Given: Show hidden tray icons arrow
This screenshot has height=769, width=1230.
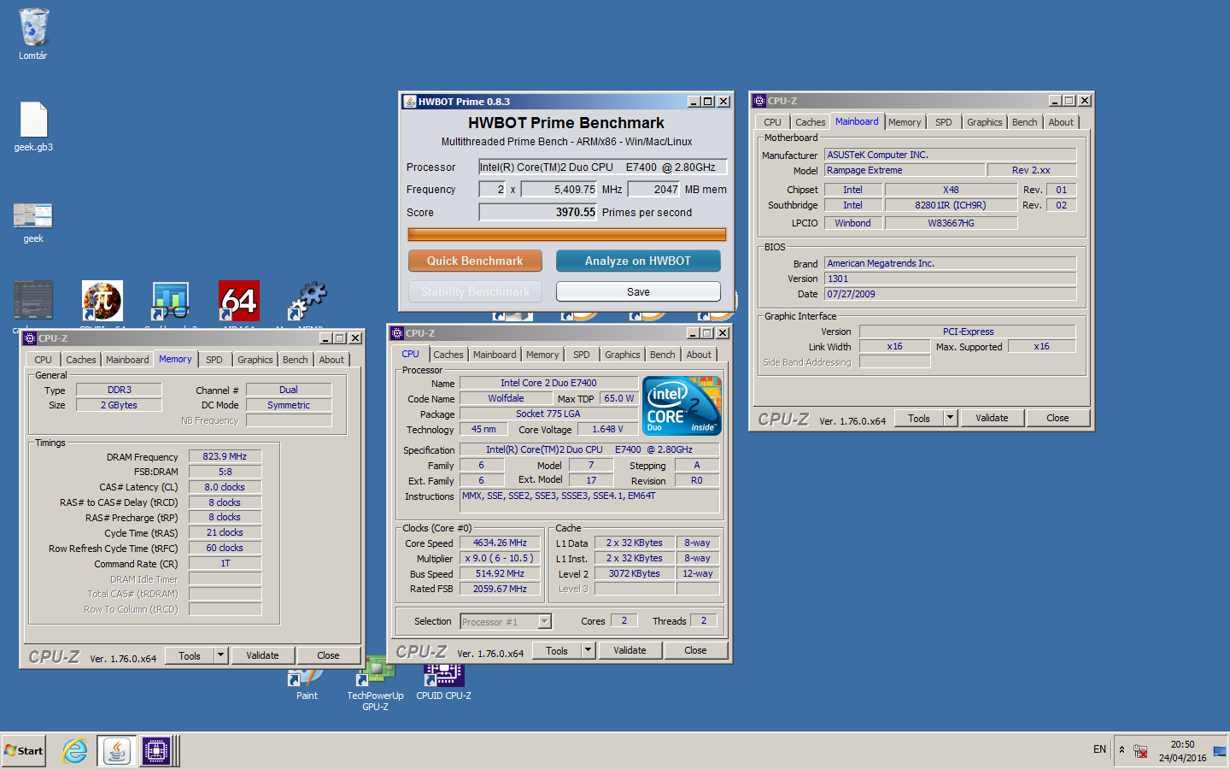Looking at the screenshot, I should [x=1122, y=750].
